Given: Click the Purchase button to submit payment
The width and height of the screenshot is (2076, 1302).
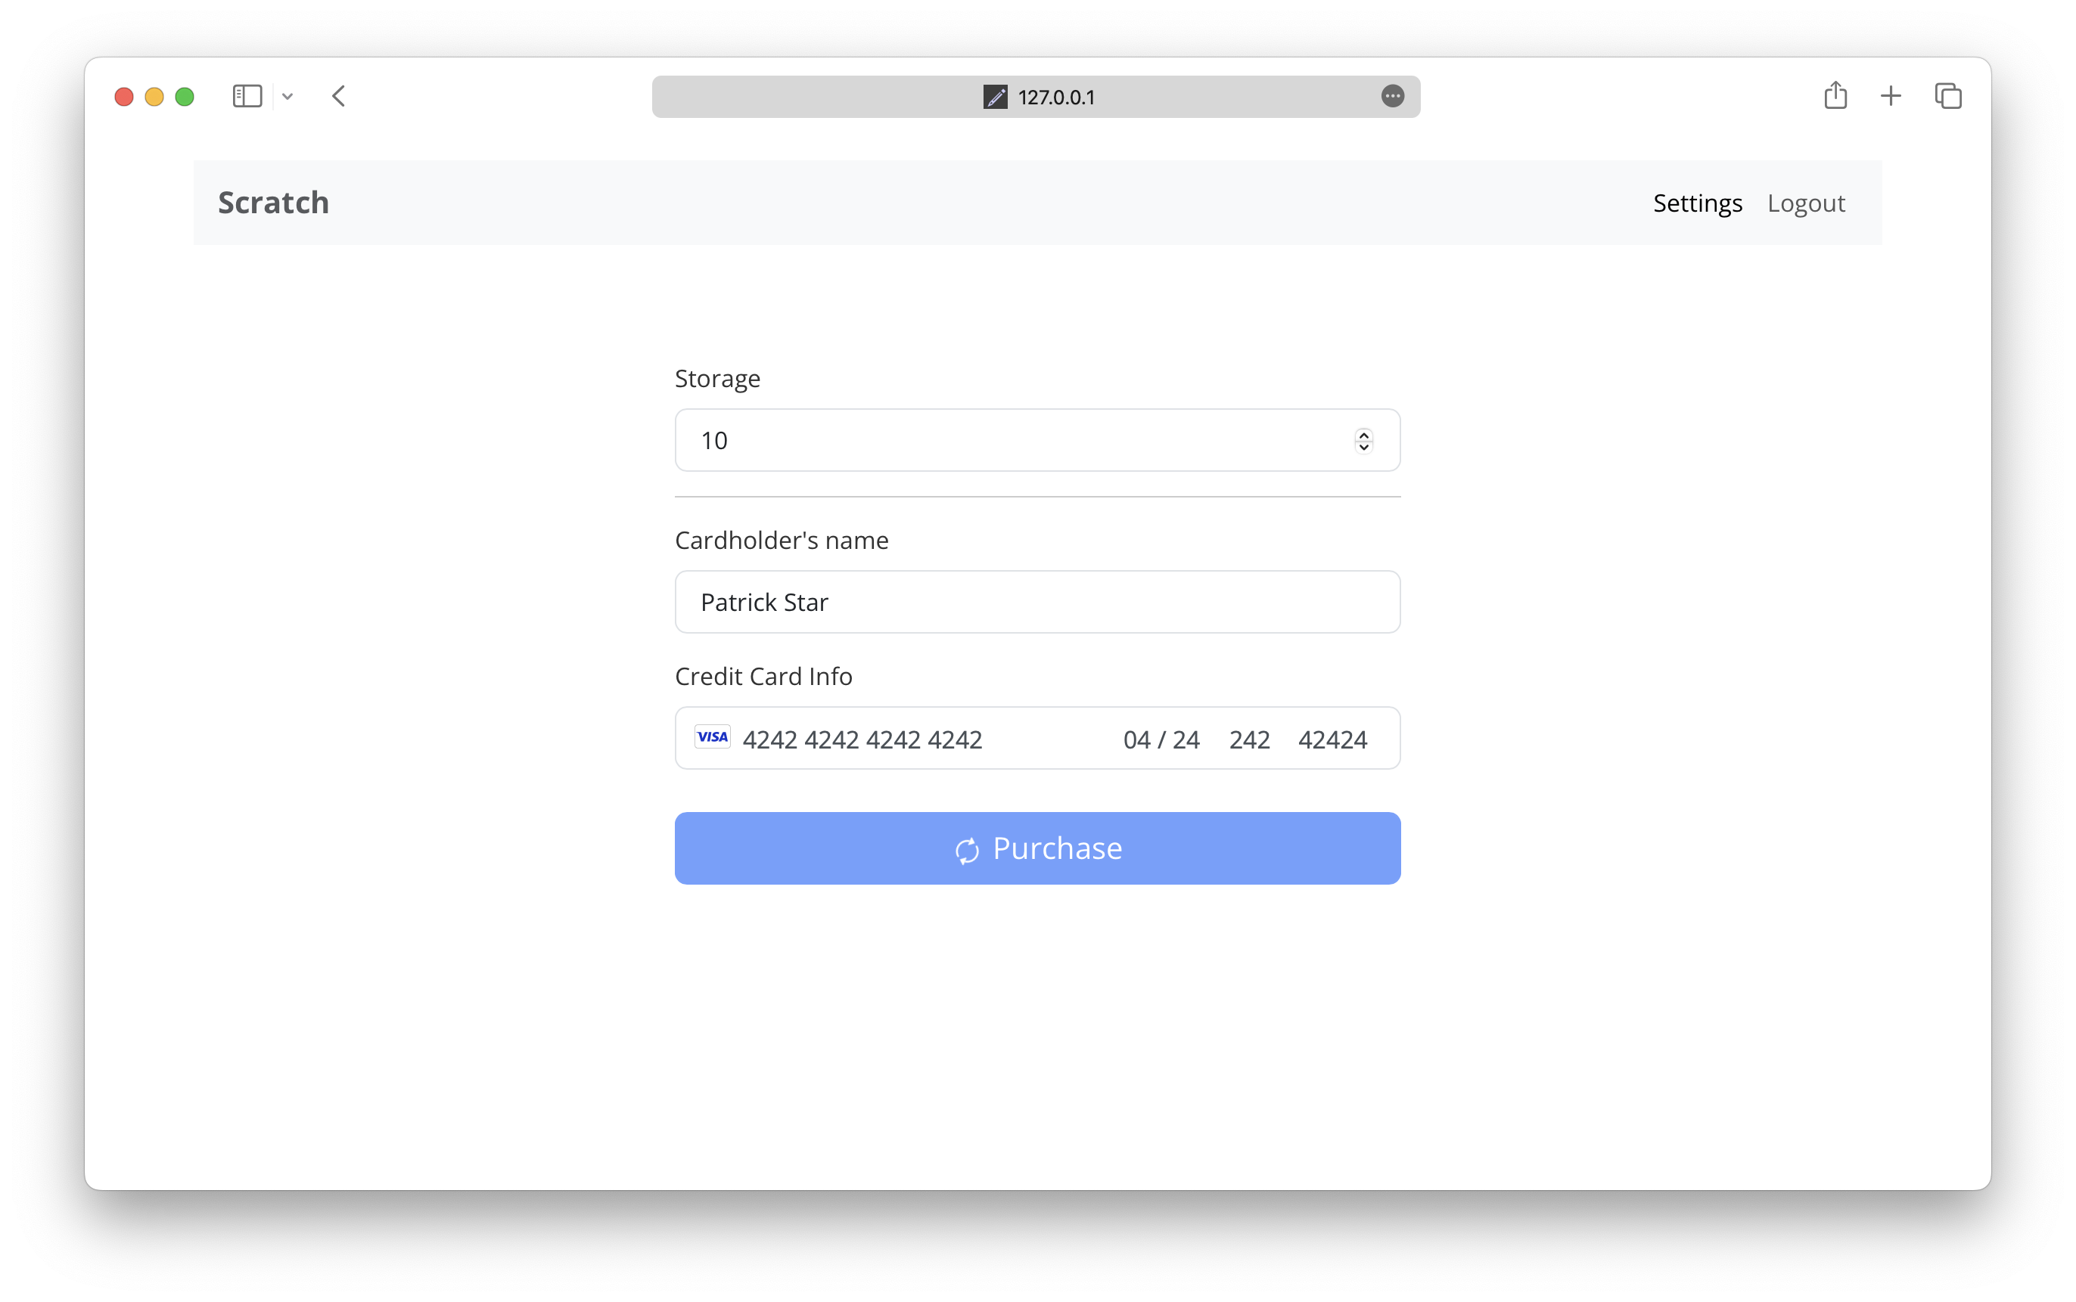Looking at the screenshot, I should click(1037, 848).
